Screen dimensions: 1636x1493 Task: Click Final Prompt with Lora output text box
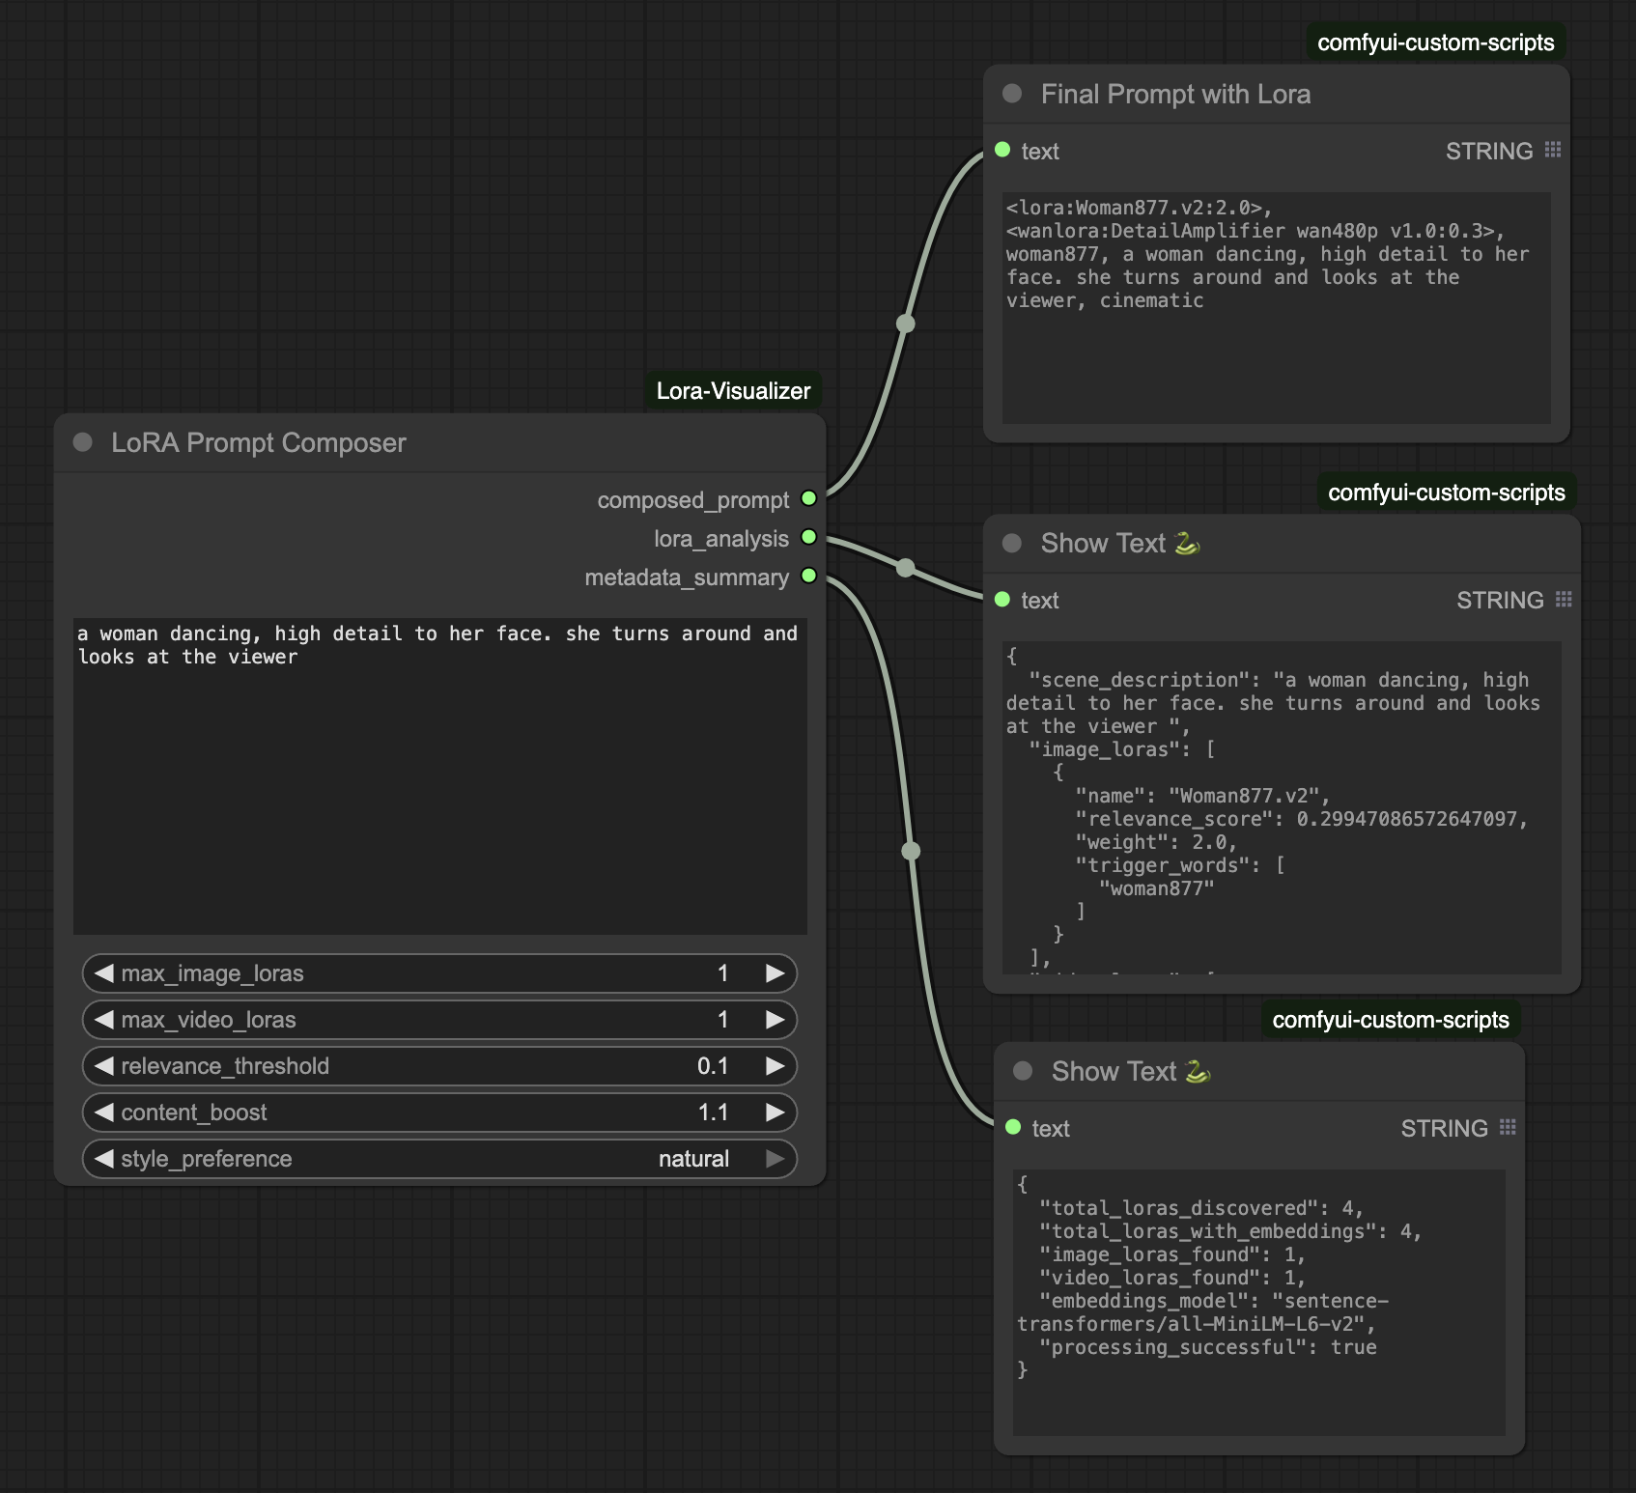click(1277, 307)
